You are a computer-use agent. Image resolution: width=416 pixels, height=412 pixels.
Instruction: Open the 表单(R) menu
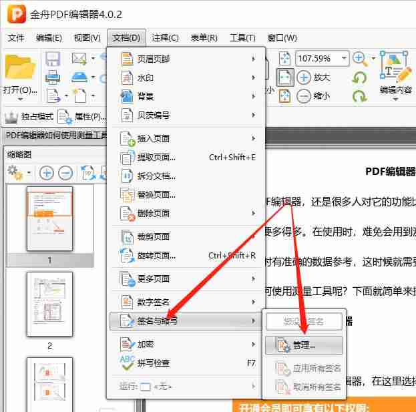click(204, 38)
